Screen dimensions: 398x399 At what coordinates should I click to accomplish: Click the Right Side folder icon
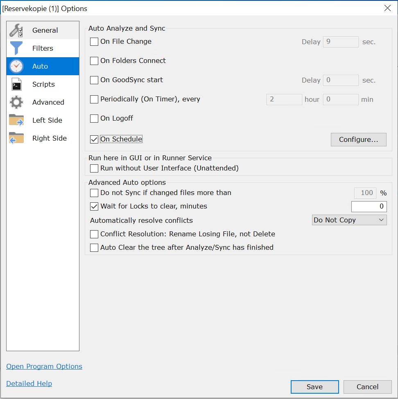coord(16,138)
